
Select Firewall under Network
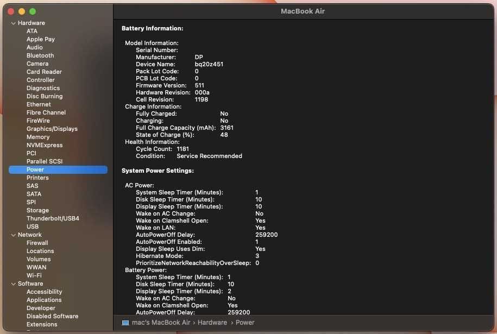(x=37, y=243)
